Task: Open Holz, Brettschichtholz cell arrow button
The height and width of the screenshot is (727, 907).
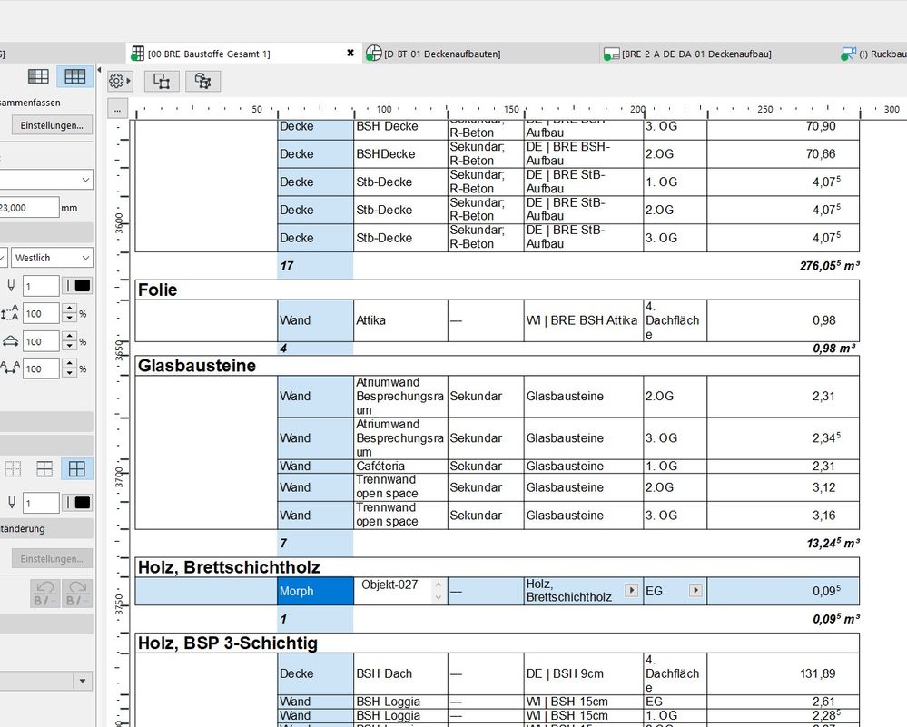Action: [631, 591]
